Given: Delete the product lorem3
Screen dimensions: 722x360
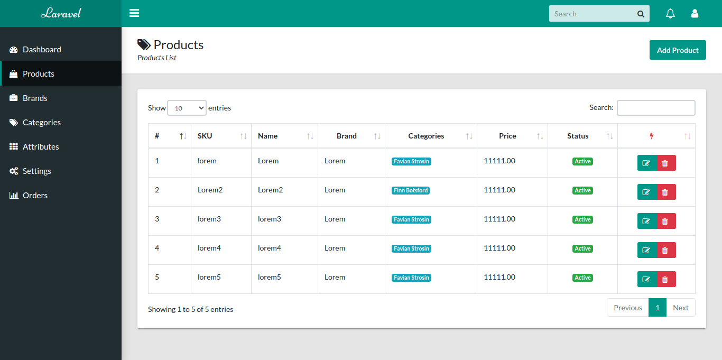Looking at the screenshot, I should click(666, 221).
